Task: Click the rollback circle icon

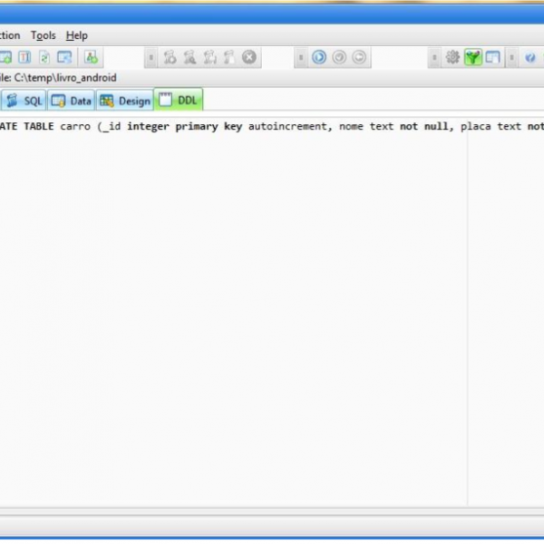Action: [359, 57]
